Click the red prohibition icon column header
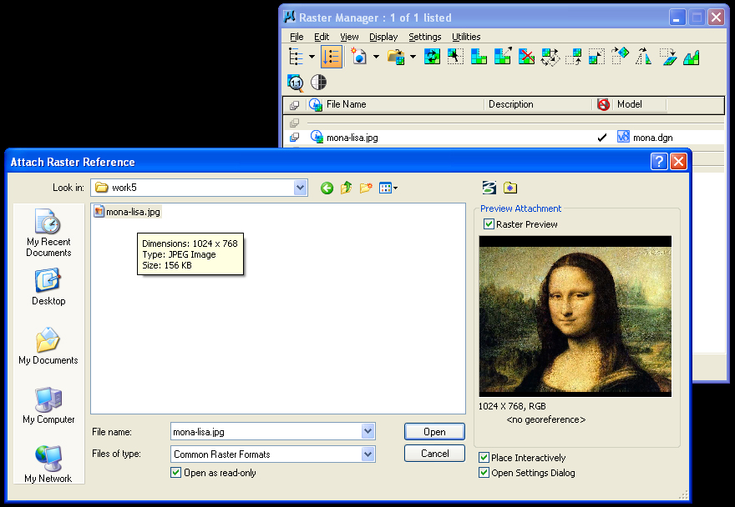 point(603,104)
